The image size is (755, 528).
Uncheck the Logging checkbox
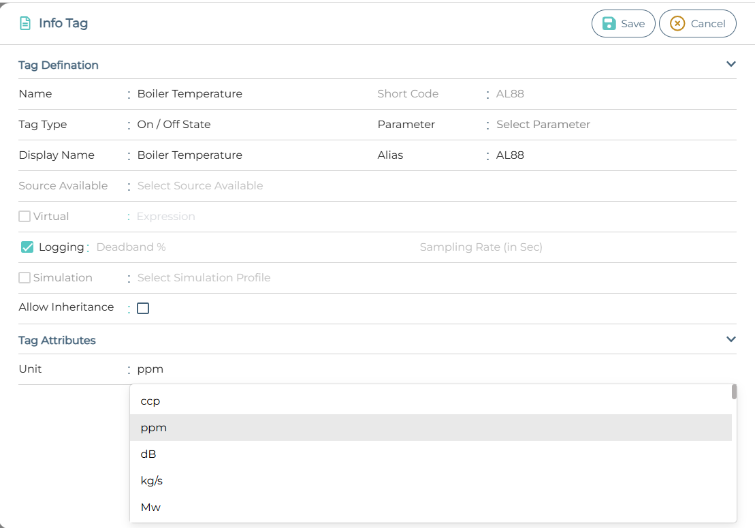[27, 247]
